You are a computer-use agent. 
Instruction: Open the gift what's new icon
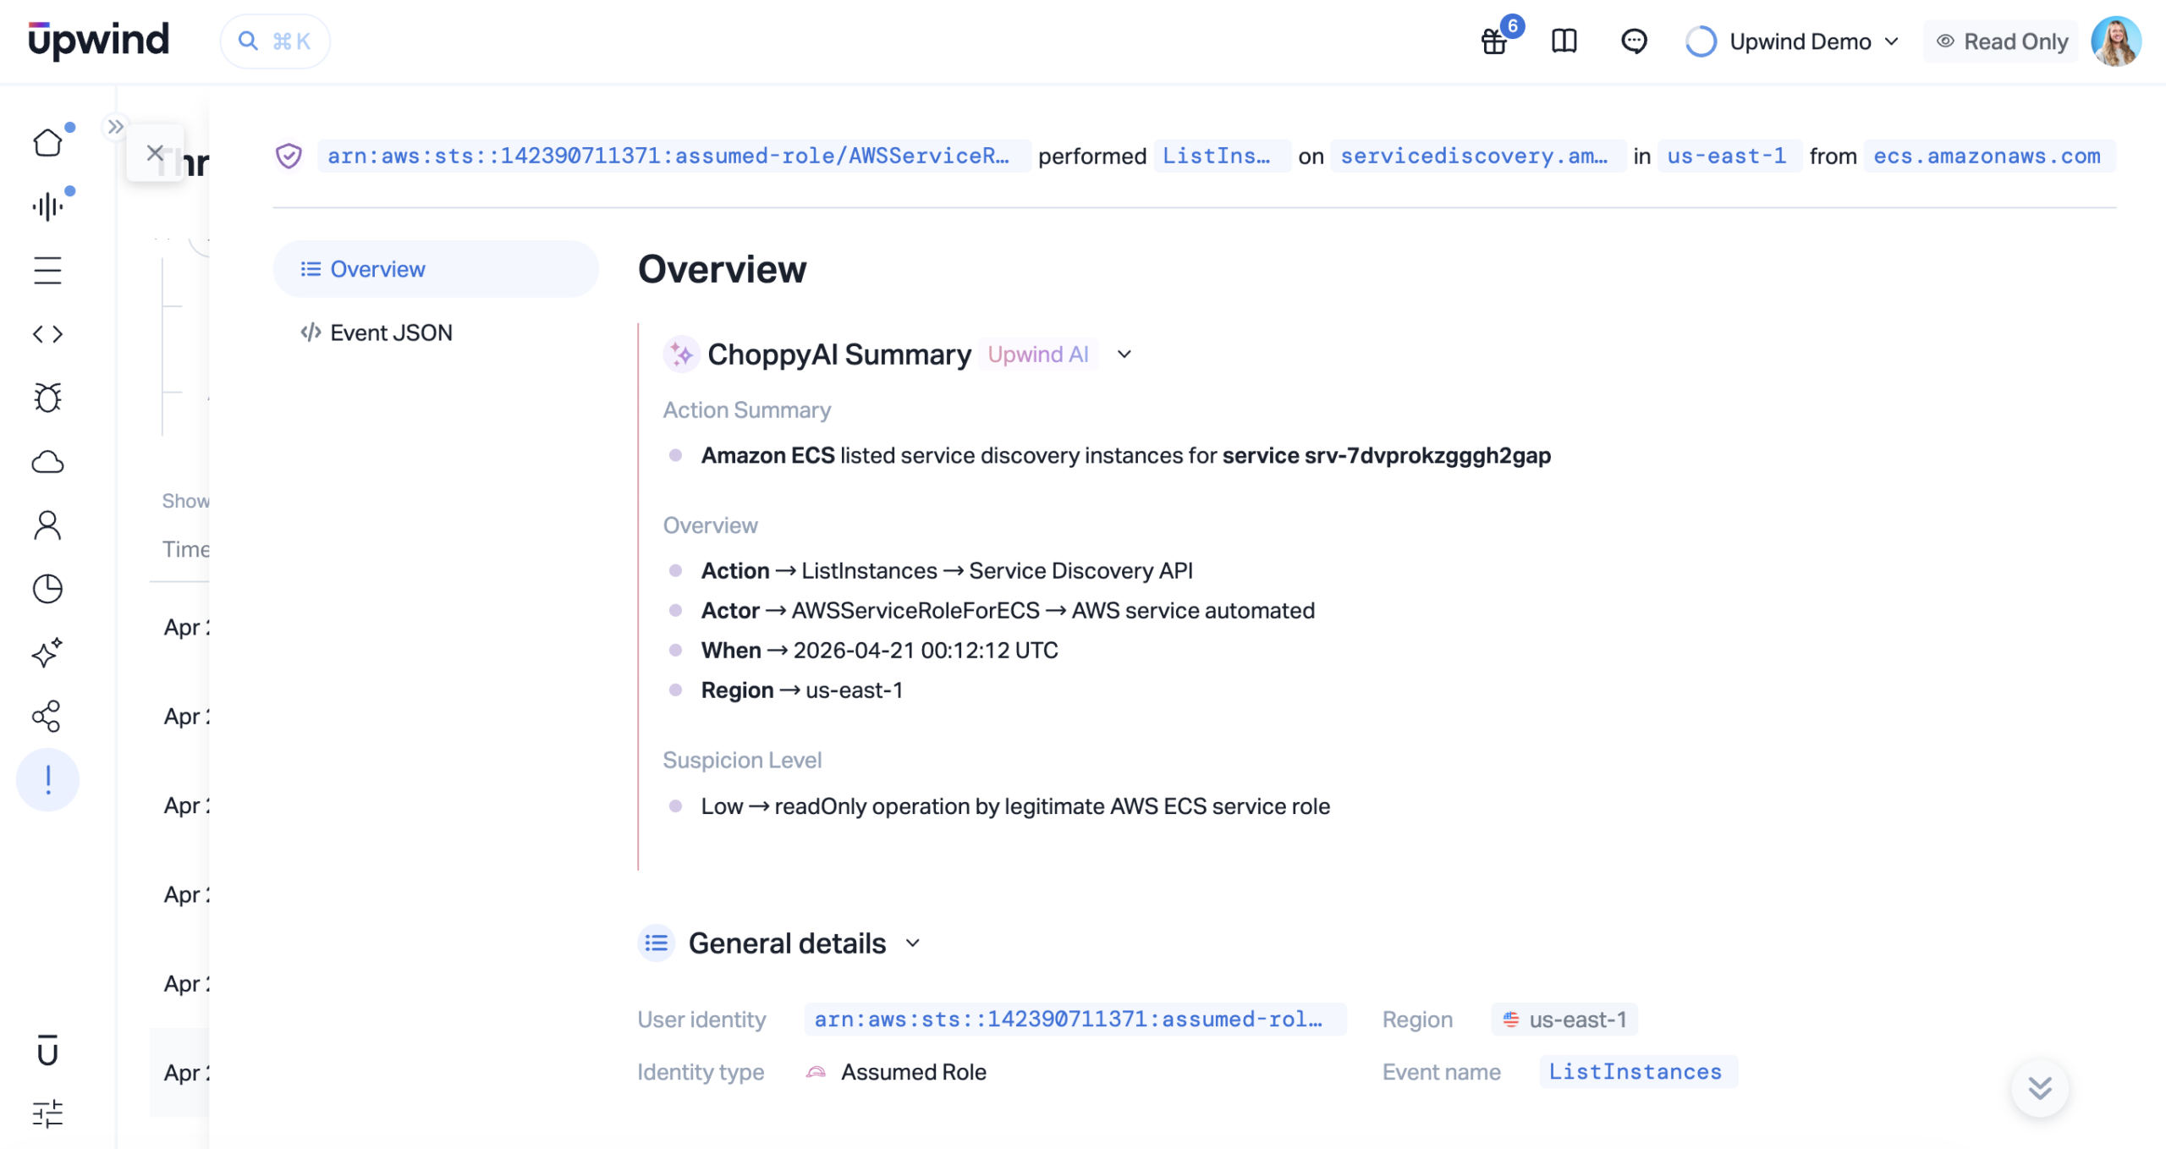click(1494, 41)
